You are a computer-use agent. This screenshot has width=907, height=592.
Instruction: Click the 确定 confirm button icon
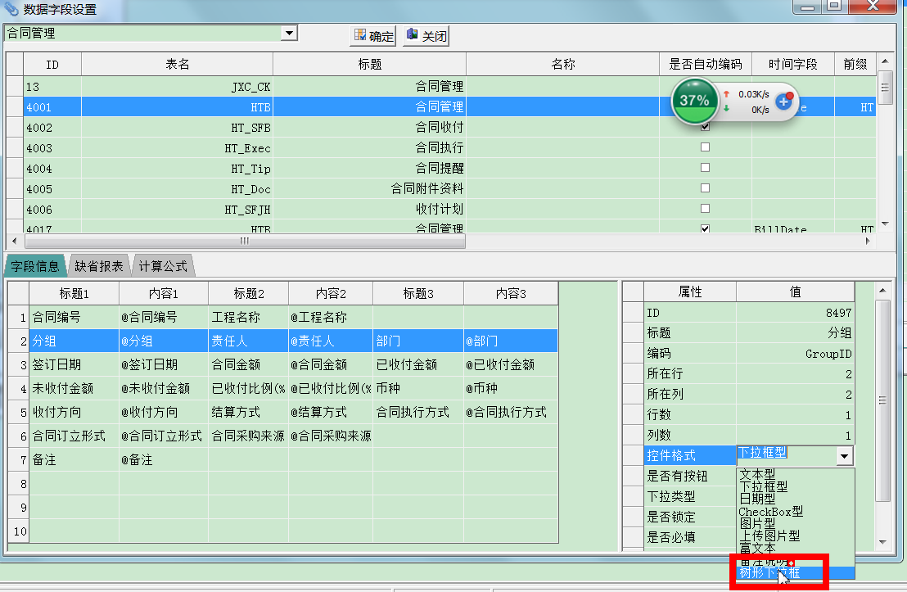359,36
